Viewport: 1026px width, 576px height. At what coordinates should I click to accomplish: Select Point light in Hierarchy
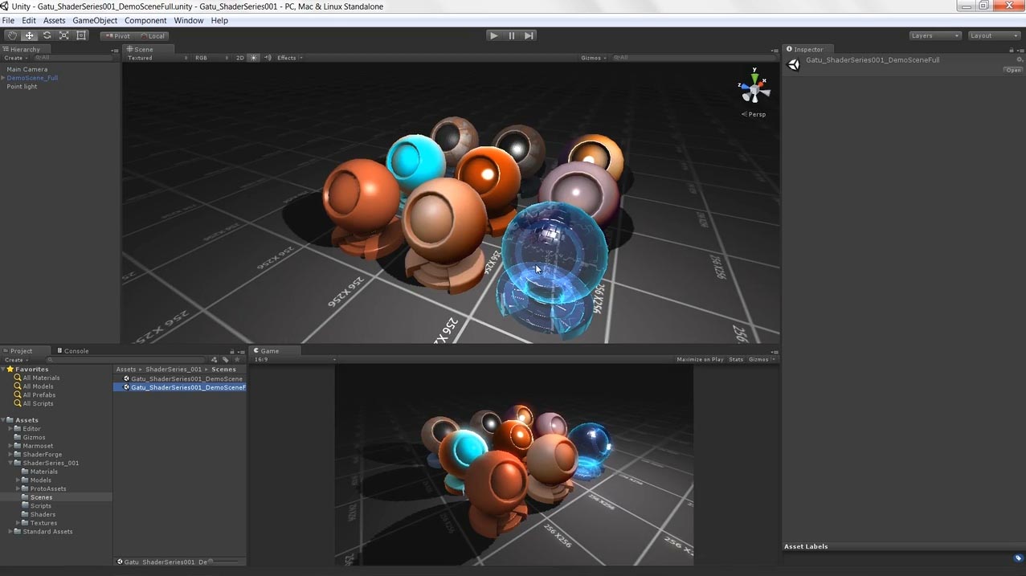22,87
